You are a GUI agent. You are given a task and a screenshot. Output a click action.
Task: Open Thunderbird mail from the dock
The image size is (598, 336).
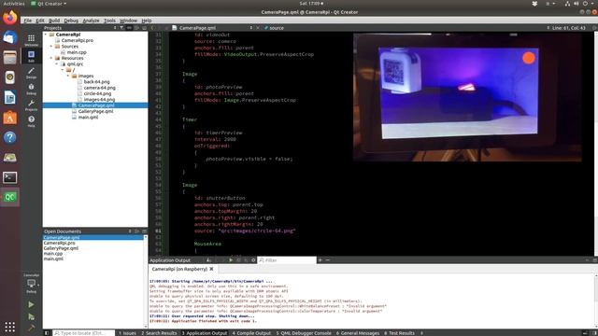(x=10, y=37)
